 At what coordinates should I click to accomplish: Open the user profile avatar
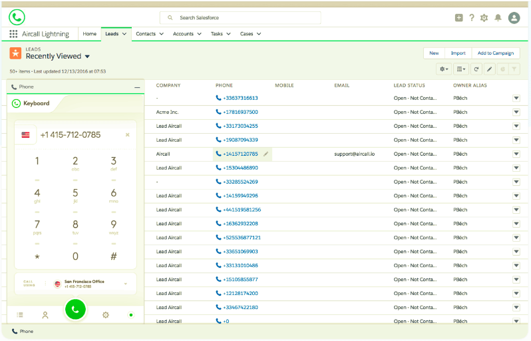tap(514, 17)
